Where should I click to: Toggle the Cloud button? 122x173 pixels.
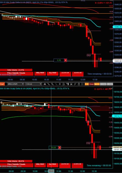(x=91, y=84)
